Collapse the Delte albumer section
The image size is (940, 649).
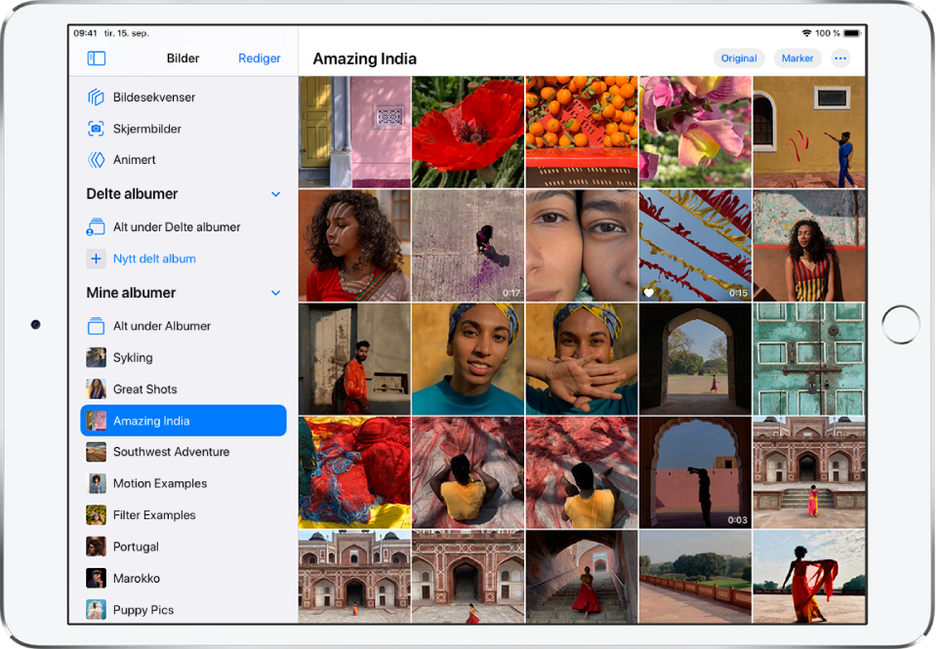pos(275,193)
